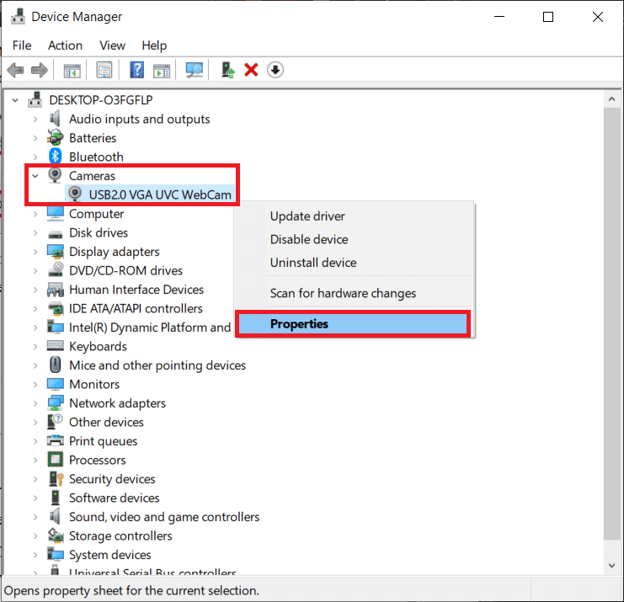The width and height of the screenshot is (624, 602).
Task: Expand Sound, video and game controllers
Action: (35, 517)
